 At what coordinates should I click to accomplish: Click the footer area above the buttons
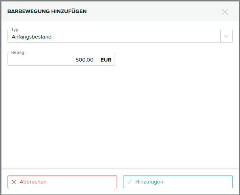point(120,172)
